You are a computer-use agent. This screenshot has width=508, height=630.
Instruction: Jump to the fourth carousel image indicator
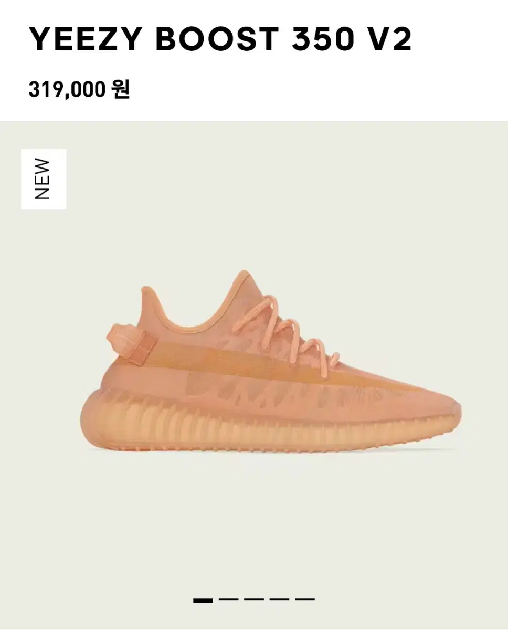pyautogui.click(x=279, y=600)
